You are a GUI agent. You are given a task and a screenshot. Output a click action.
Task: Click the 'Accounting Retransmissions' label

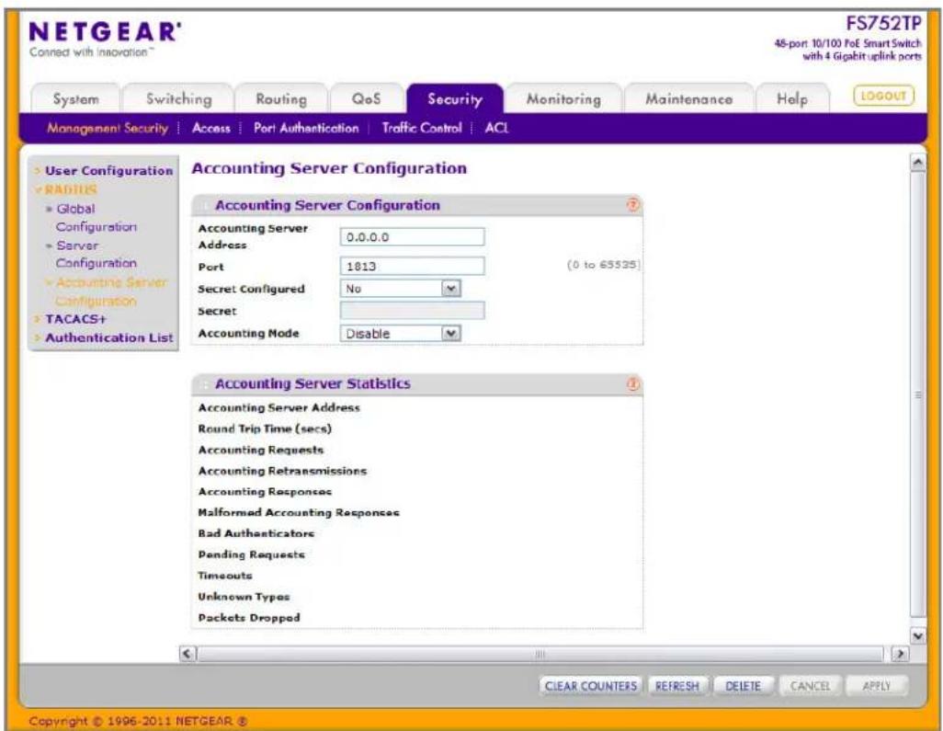point(282,471)
